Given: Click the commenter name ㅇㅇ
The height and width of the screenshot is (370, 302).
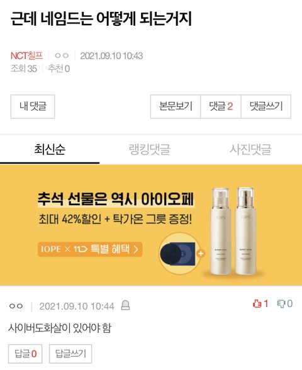Looking at the screenshot, I should pyautogui.click(x=16, y=306).
